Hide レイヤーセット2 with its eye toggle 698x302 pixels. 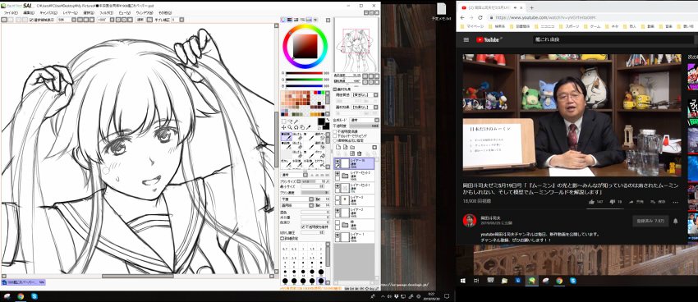click(338, 173)
